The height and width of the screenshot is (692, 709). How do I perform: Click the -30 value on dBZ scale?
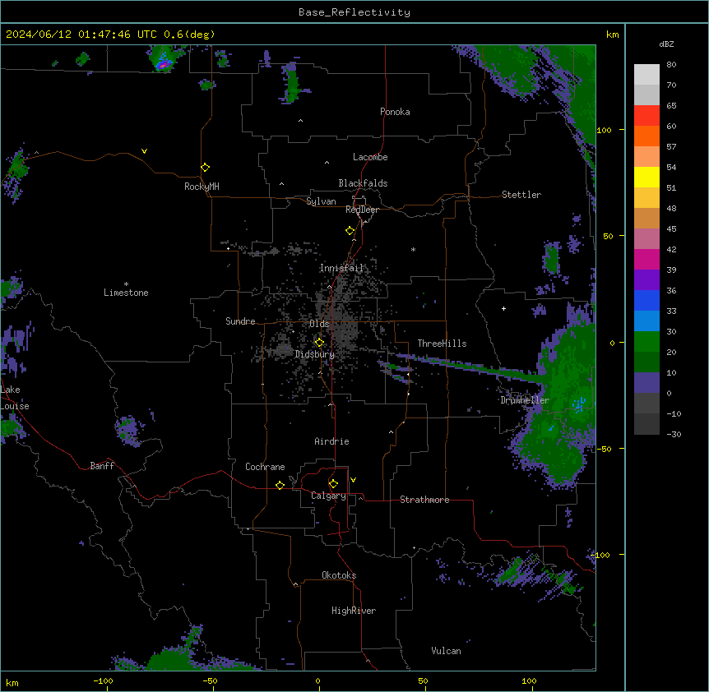click(674, 435)
